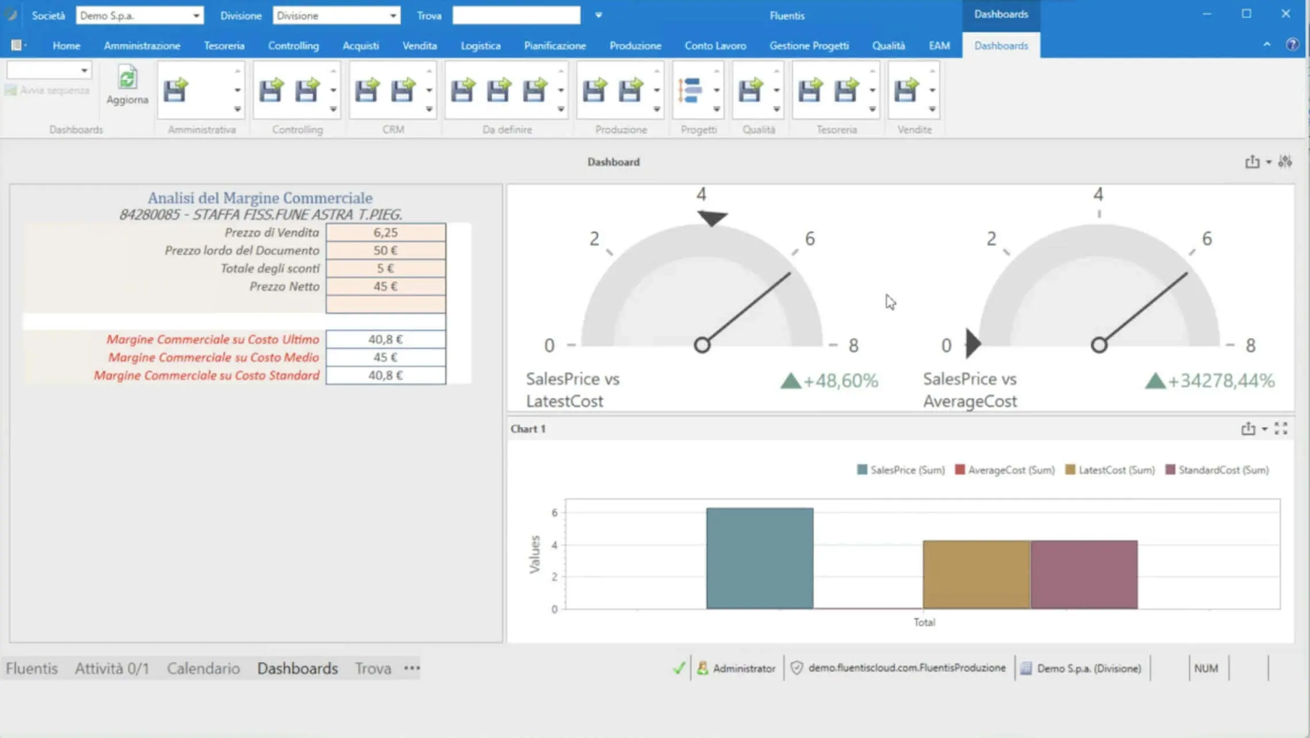1310x738 pixels.
Task: Open the Amministrativa dashboard icon
Action: pos(176,90)
